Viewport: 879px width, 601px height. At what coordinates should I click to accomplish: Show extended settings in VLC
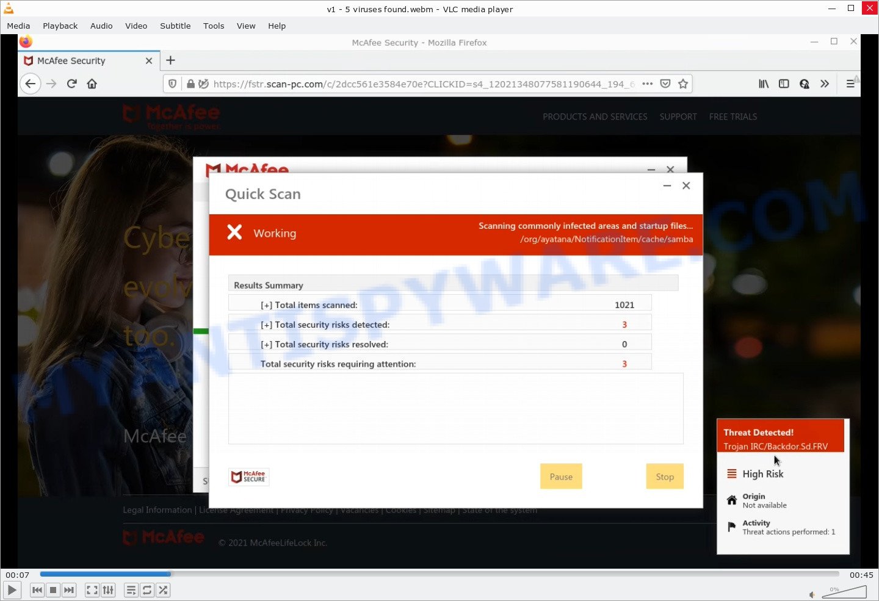tap(108, 590)
